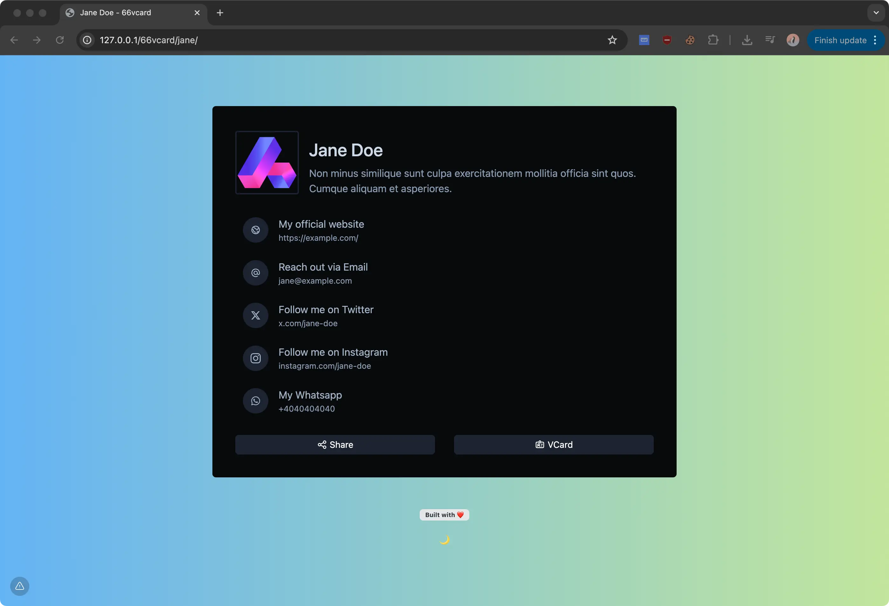Image resolution: width=889 pixels, height=606 pixels.
Task: Click the media playback control icon
Action: [x=770, y=40]
